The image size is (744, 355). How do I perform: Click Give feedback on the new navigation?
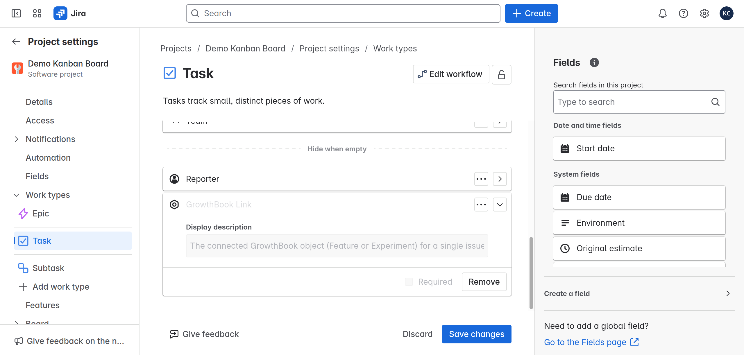[70, 341]
